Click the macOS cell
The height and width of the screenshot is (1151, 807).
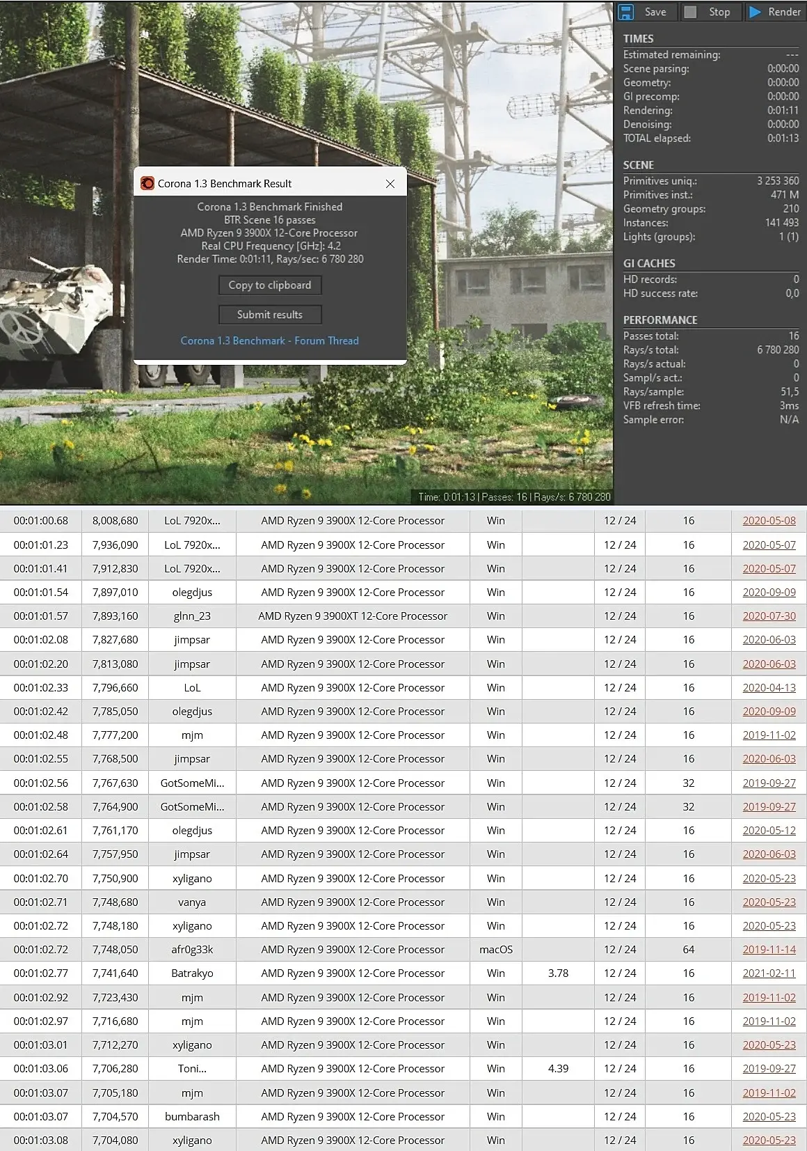point(496,950)
